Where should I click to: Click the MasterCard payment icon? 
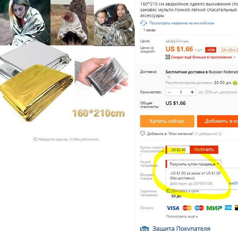point(187,208)
